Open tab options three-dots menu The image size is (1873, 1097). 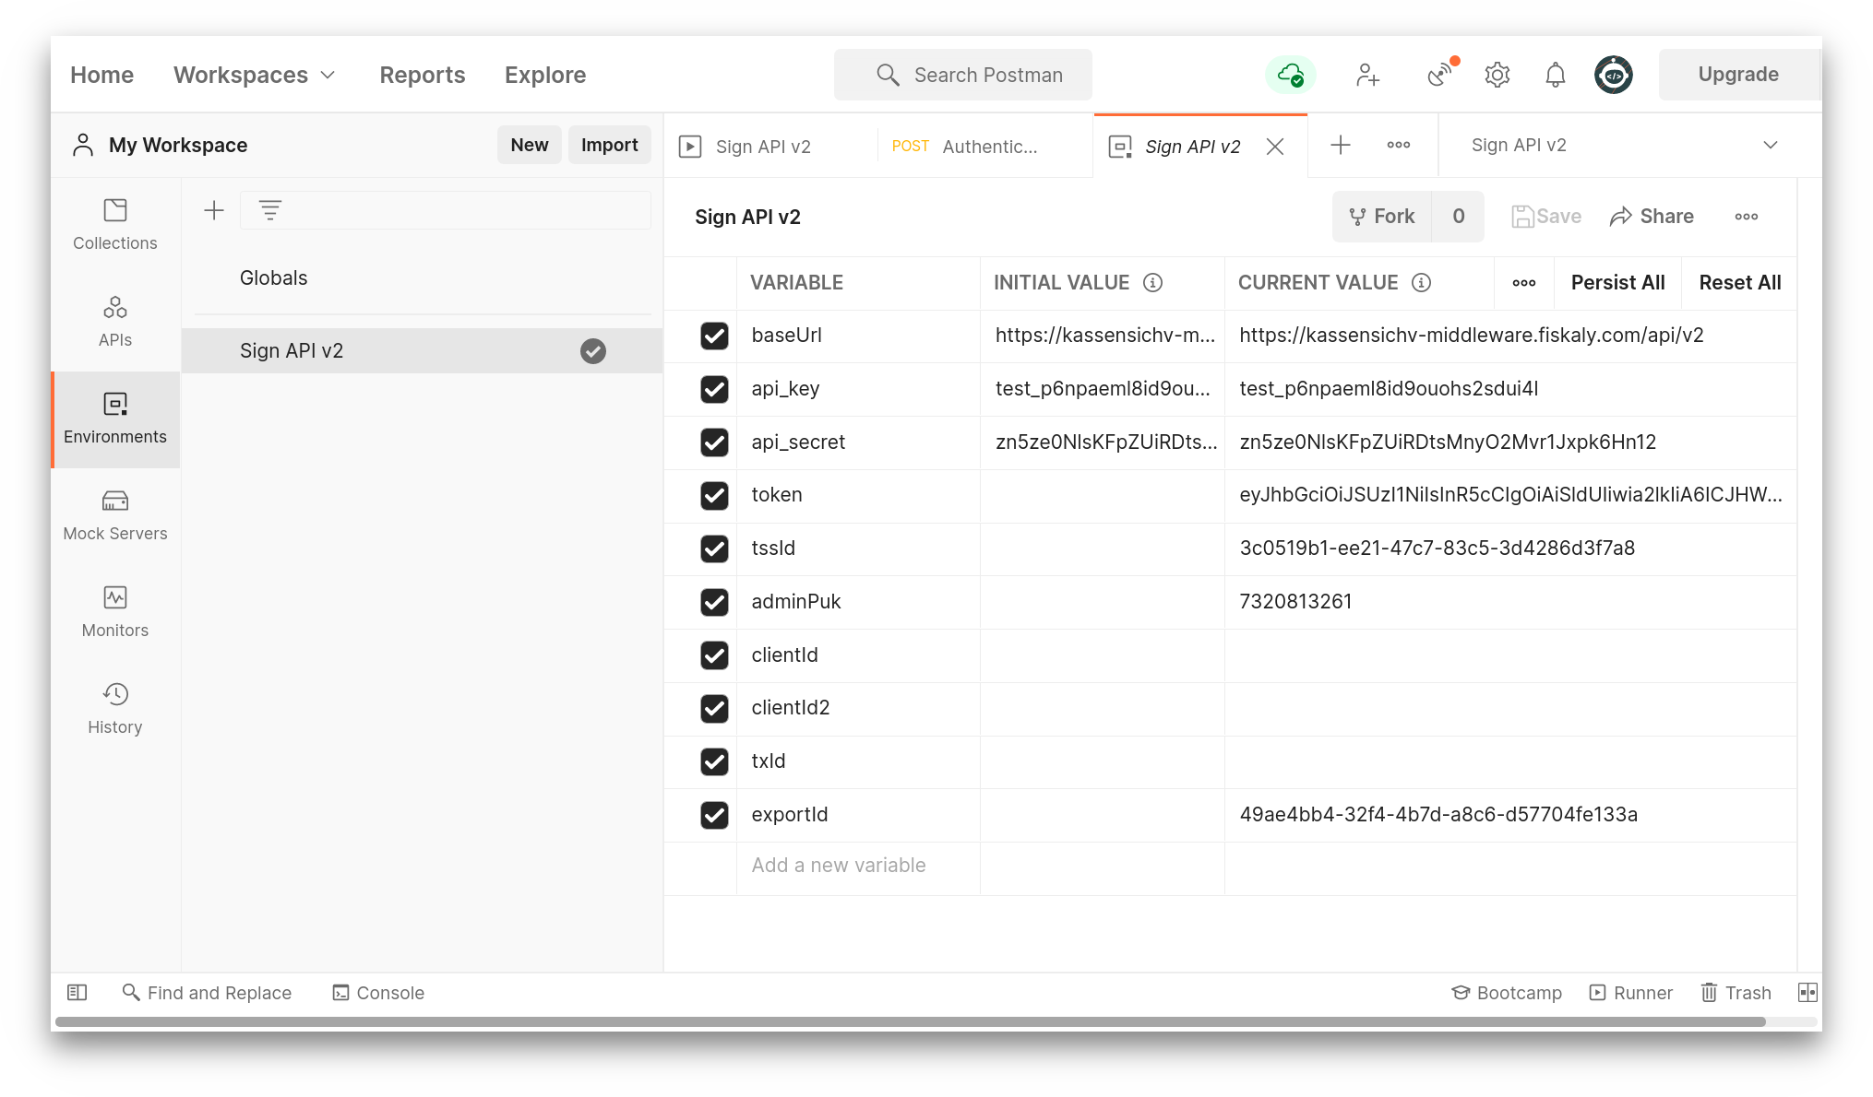[x=1398, y=145]
